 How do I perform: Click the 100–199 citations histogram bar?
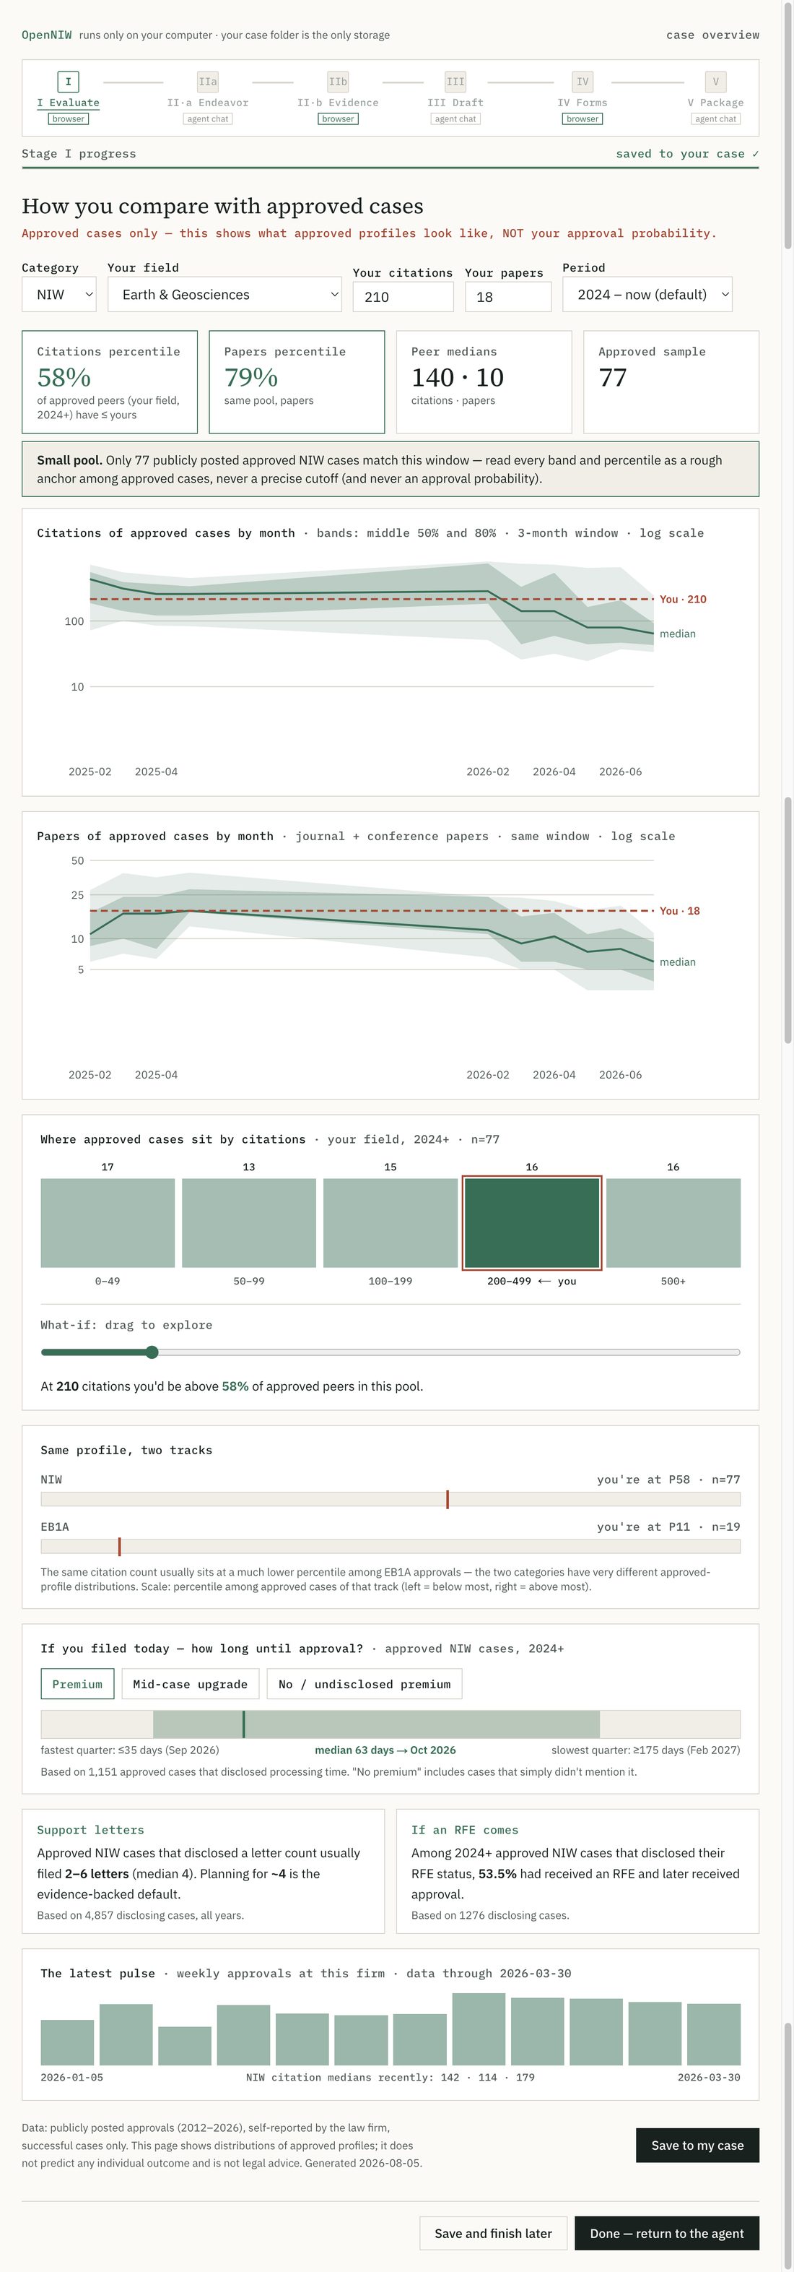tap(391, 1223)
